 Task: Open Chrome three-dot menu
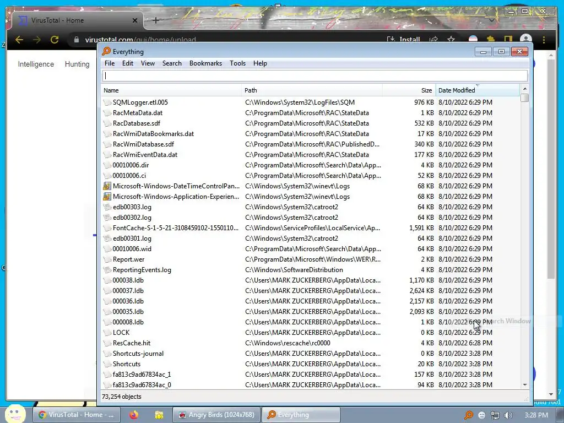[544, 40]
